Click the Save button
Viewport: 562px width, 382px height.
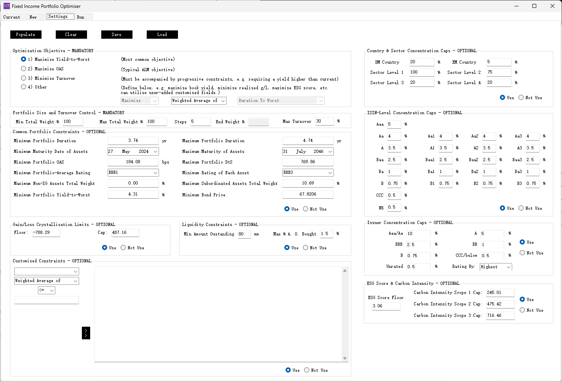coord(117,35)
